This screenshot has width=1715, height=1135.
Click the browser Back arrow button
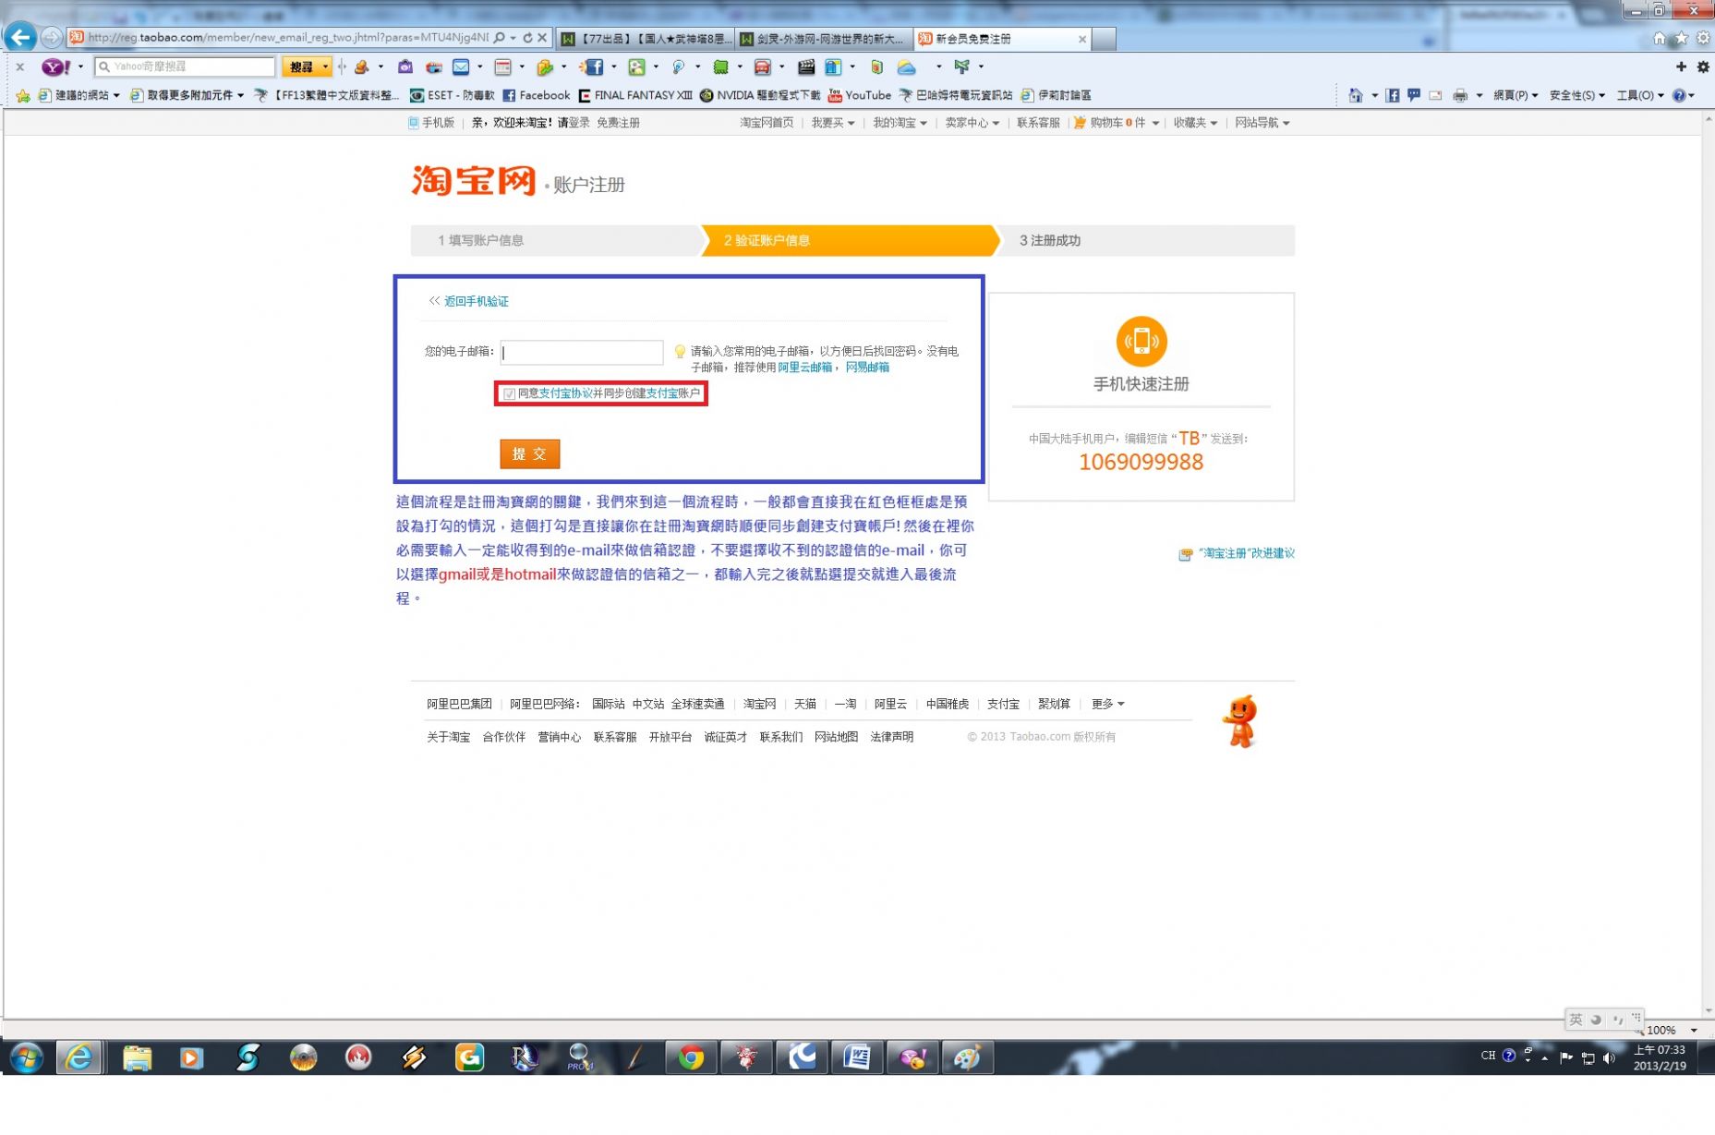(20, 37)
